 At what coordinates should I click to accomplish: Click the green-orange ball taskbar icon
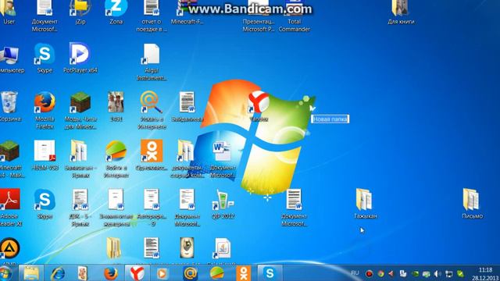pyautogui.click(x=217, y=273)
